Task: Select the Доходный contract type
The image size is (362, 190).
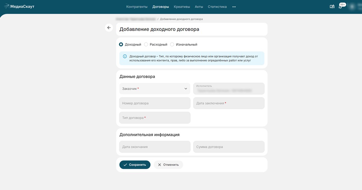Action: (121, 44)
